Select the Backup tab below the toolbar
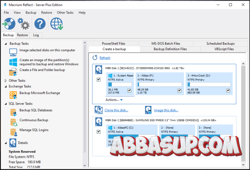This screenshot has width=250, height=170. point(8,35)
